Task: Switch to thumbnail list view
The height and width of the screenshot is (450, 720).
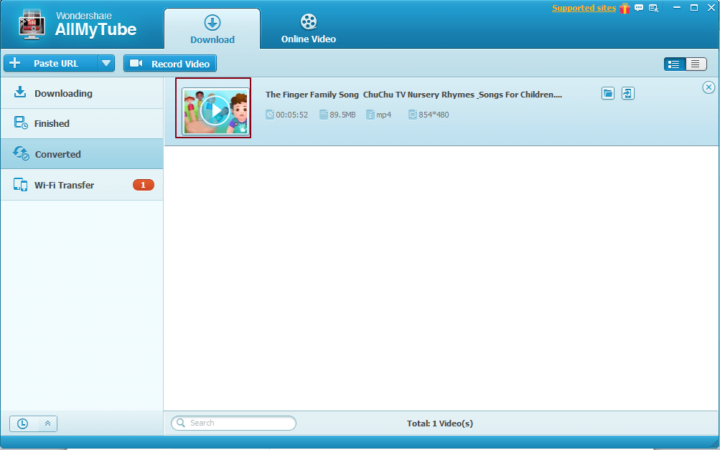Action: (x=675, y=64)
